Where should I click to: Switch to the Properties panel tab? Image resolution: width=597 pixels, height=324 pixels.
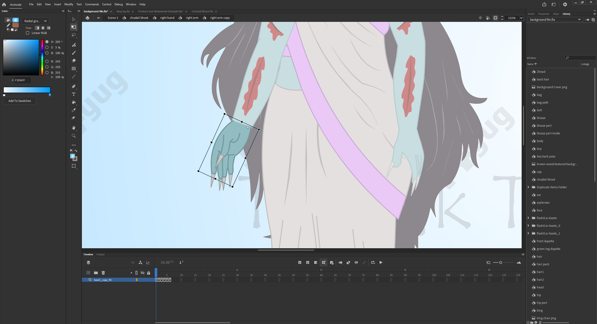point(543,14)
